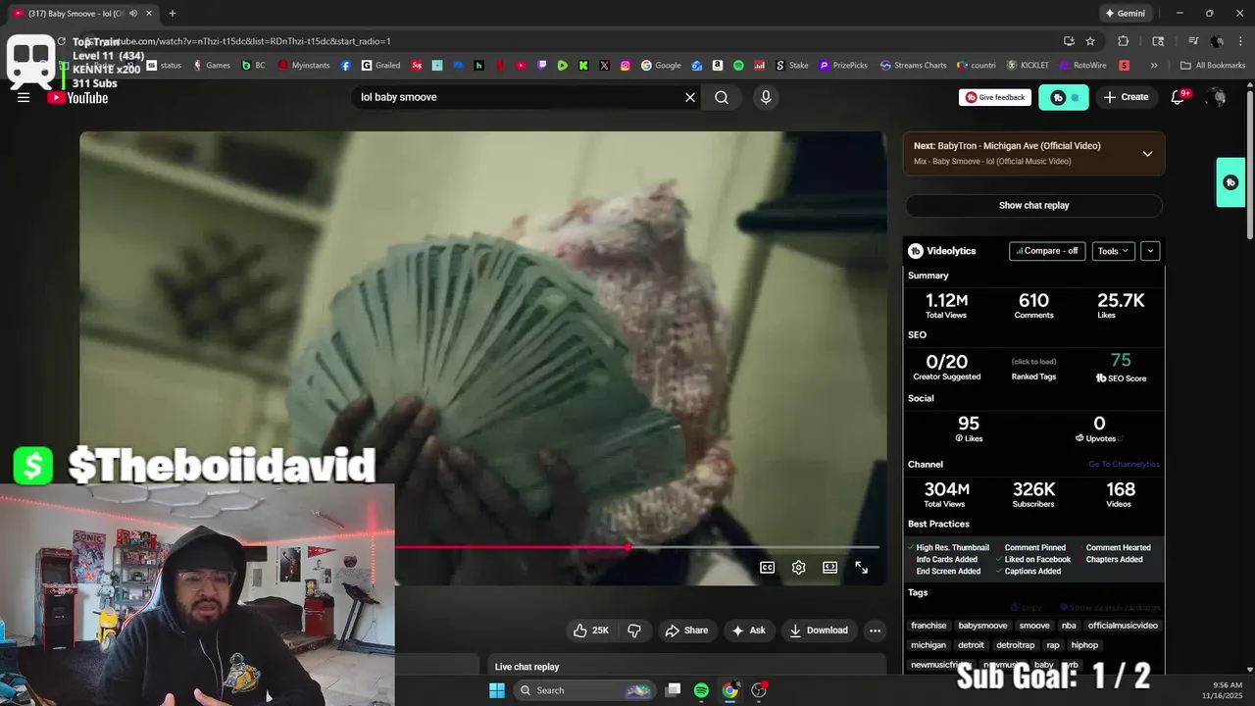
Task: Open YouTube notifications bell
Action: (1179, 97)
